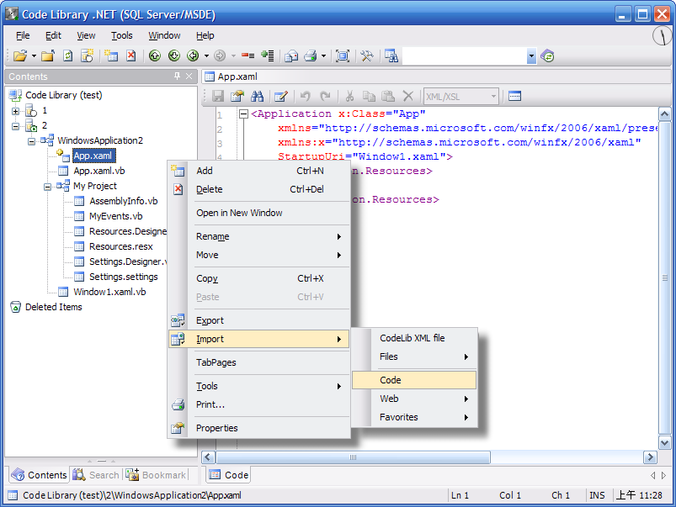Collapse the My Project tree node
The image size is (676, 507).
(47, 187)
